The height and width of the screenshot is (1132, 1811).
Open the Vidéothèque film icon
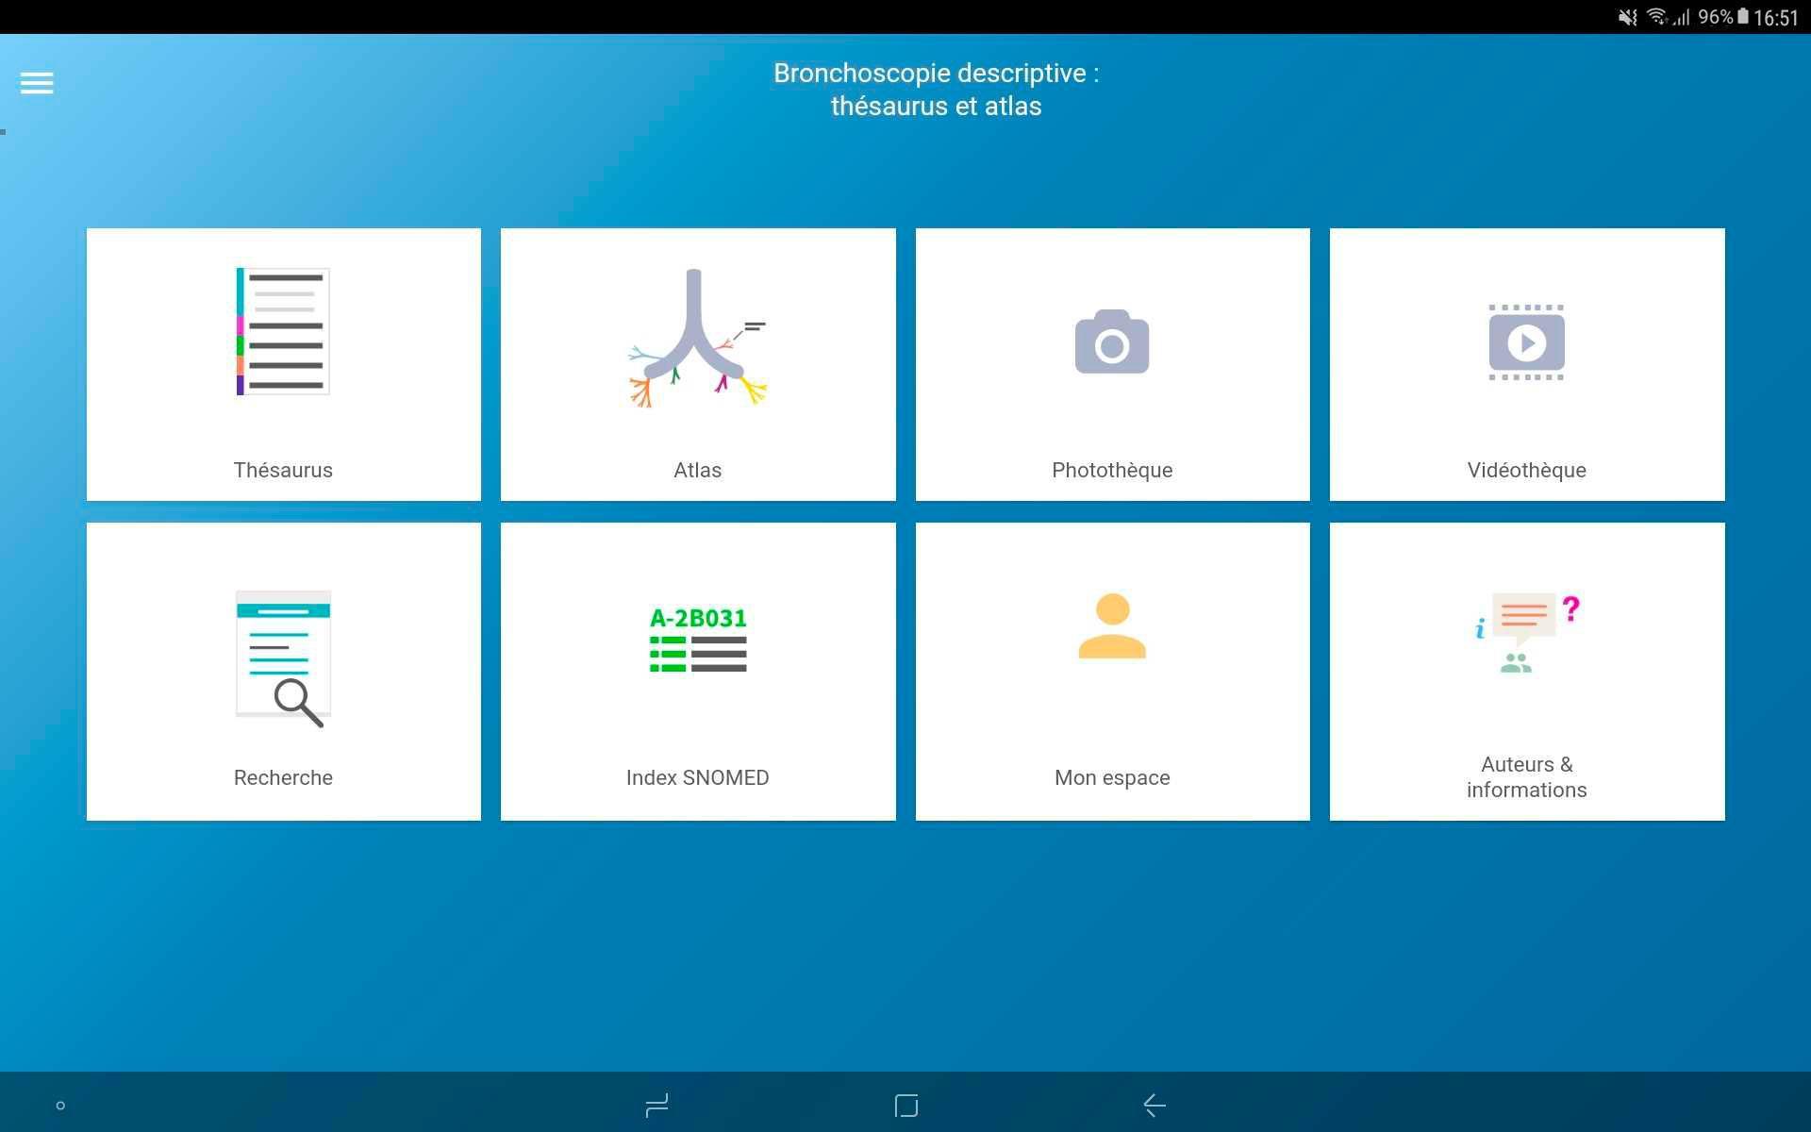(1526, 342)
